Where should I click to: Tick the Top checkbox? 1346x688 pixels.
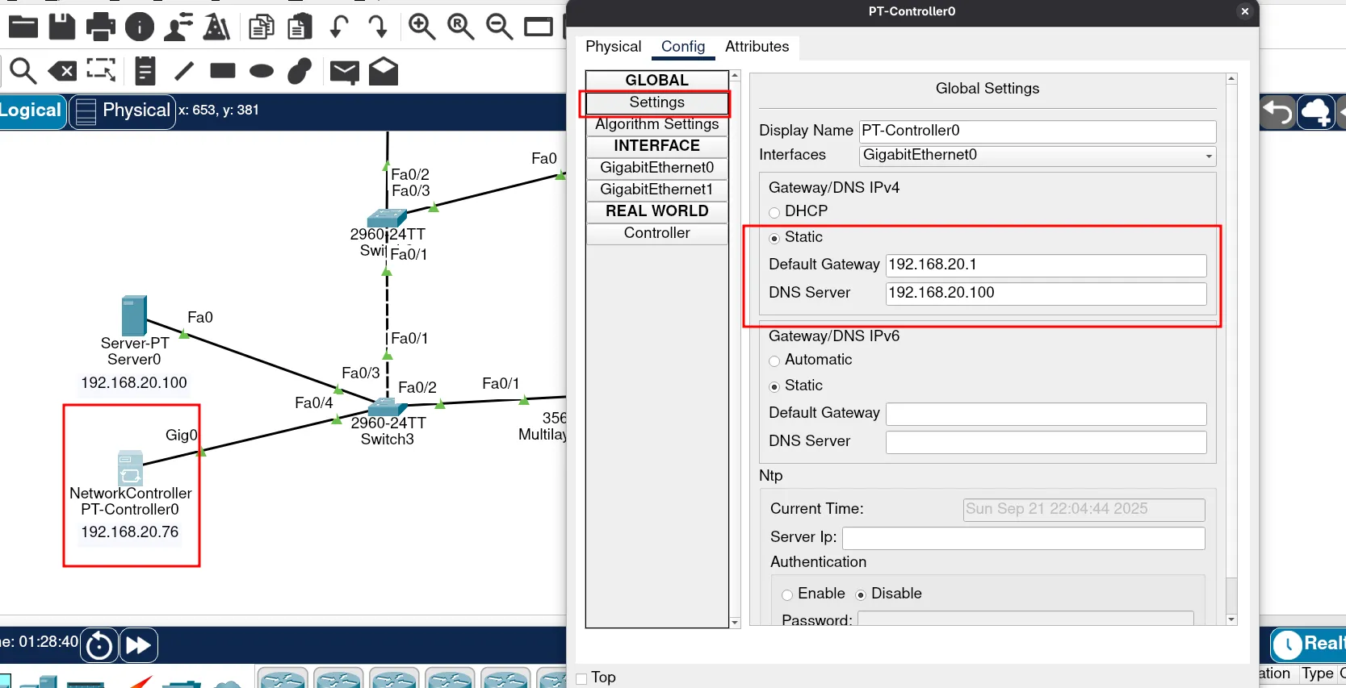point(581,678)
